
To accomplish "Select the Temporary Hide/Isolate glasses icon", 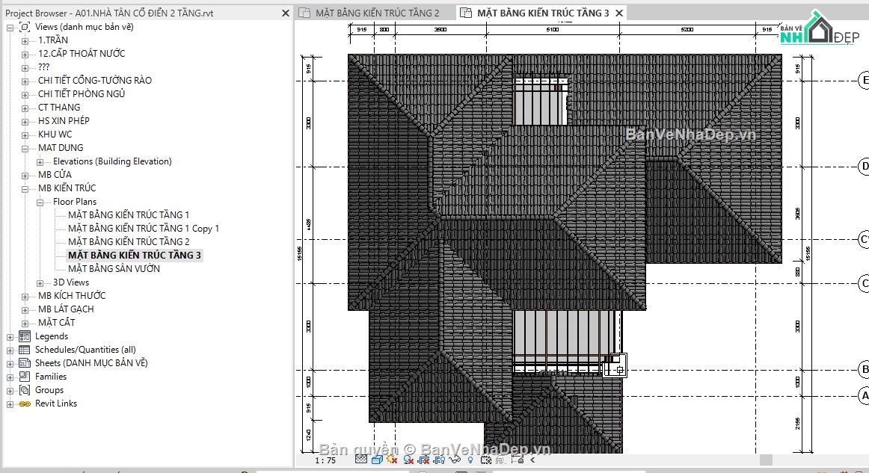I will 454,461.
